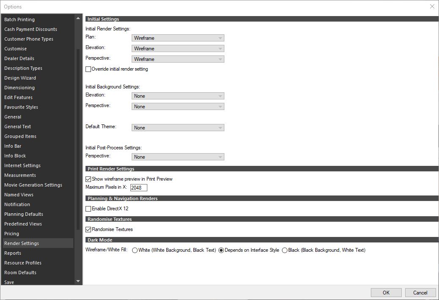
Task: Open the General settings page
Action: [x=13, y=116]
